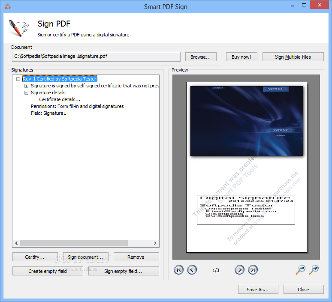Click the Softpedia image in preview page
Screen dimensions: 332x302
pyautogui.click(x=247, y=121)
